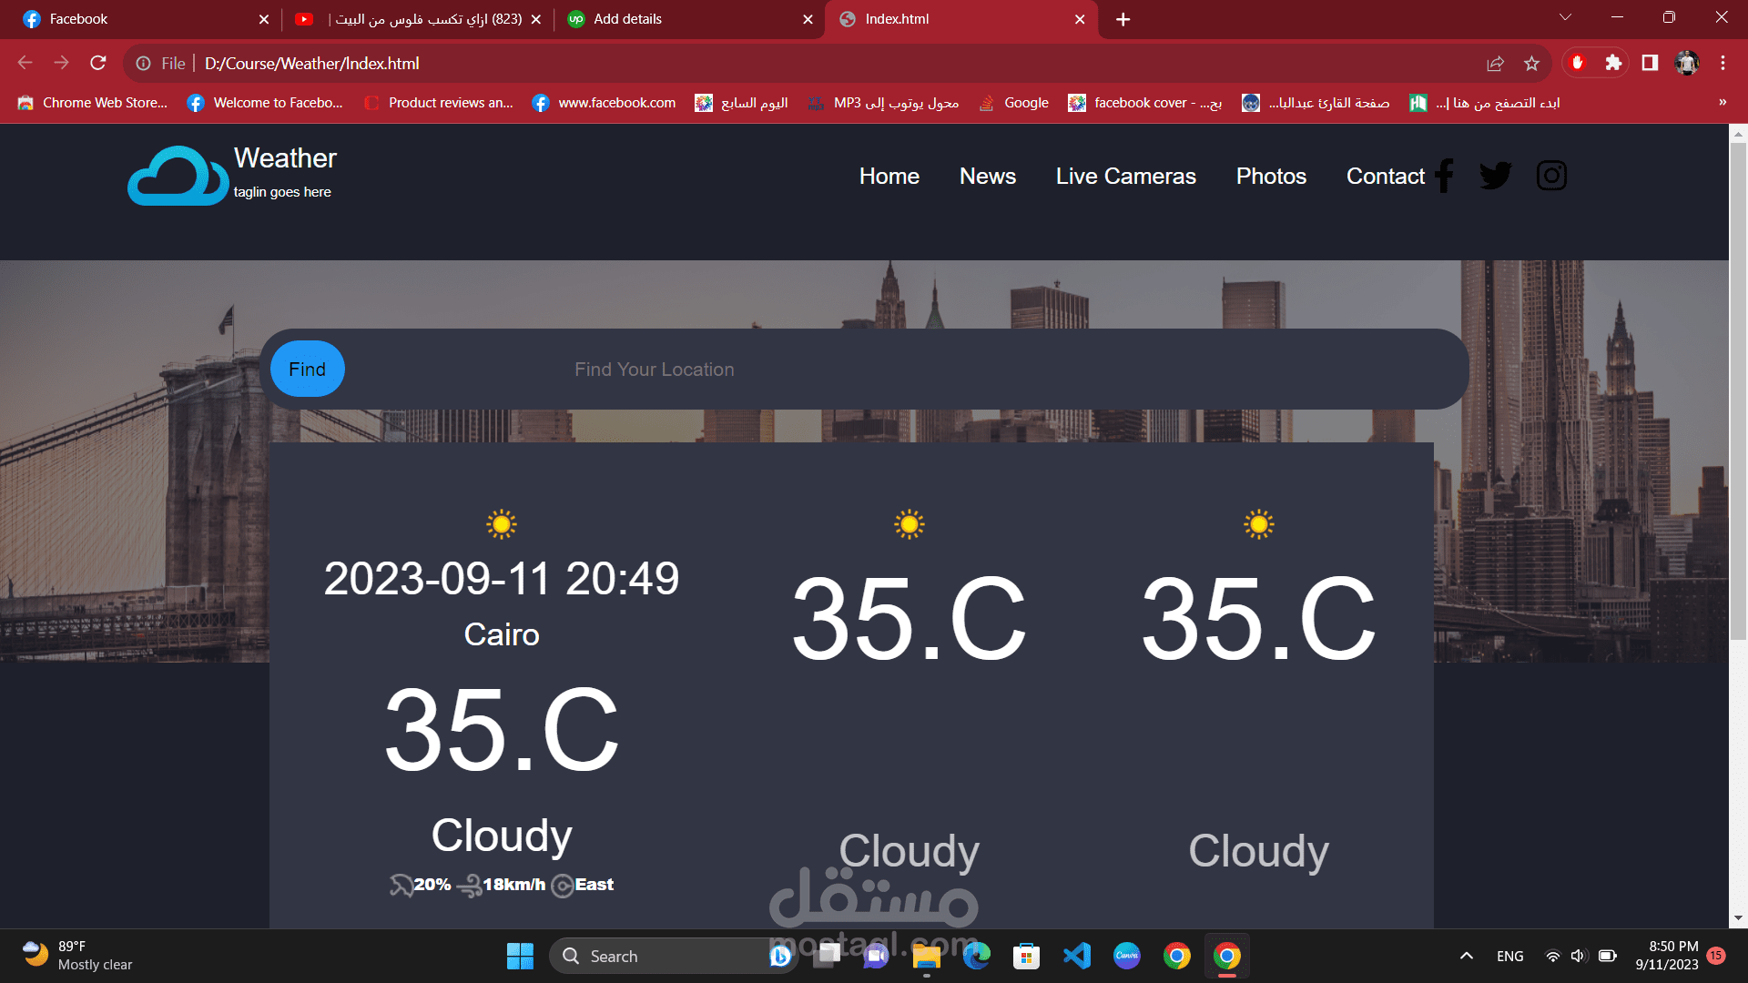1748x983 pixels.
Task: Share this page using the share icon
Action: (x=1495, y=63)
